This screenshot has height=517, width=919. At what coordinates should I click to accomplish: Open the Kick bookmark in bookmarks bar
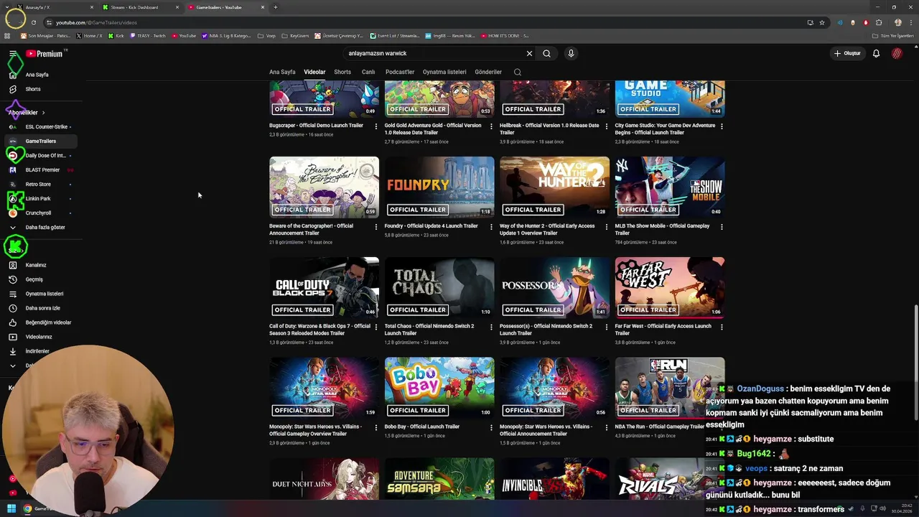click(116, 35)
